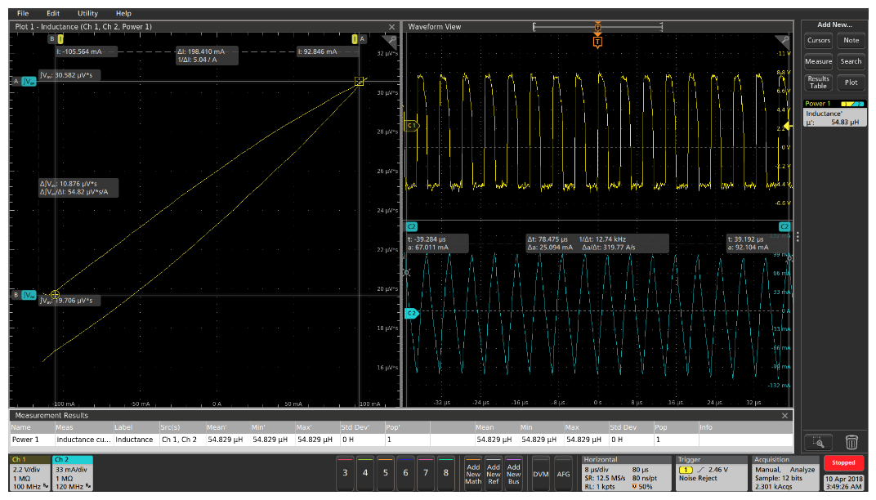876x500 pixels.
Task: Delete the measurement using the trash icon
Action: click(852, 441)
